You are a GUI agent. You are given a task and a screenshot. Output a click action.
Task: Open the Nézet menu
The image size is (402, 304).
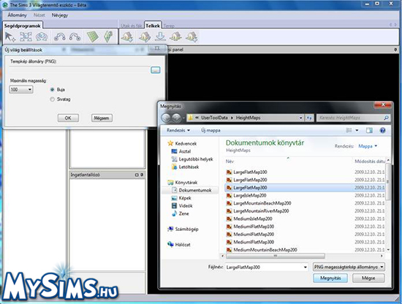pyautogui.click(x=39, y=15)
